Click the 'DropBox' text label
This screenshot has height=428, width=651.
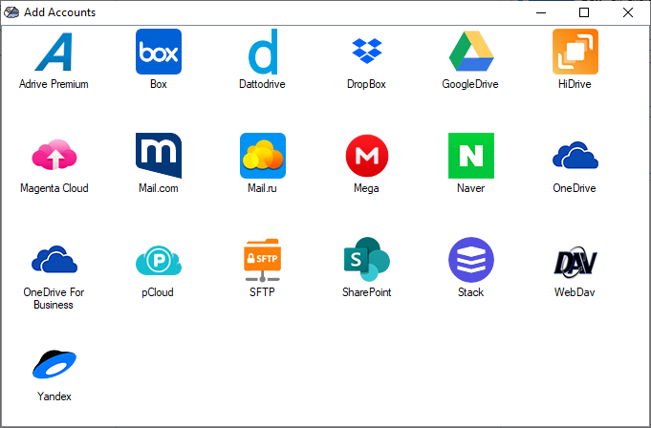coord(366,84)
